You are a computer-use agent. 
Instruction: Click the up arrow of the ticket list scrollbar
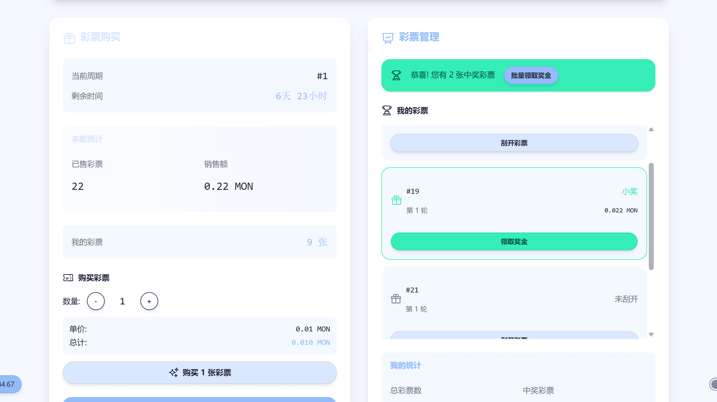(651, 129)
